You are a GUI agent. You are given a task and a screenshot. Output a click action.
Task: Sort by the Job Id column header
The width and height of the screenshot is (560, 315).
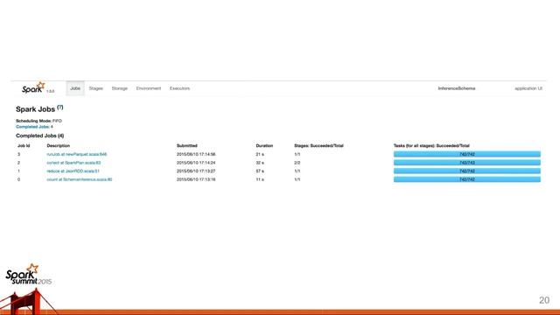[x=24, y=146]
